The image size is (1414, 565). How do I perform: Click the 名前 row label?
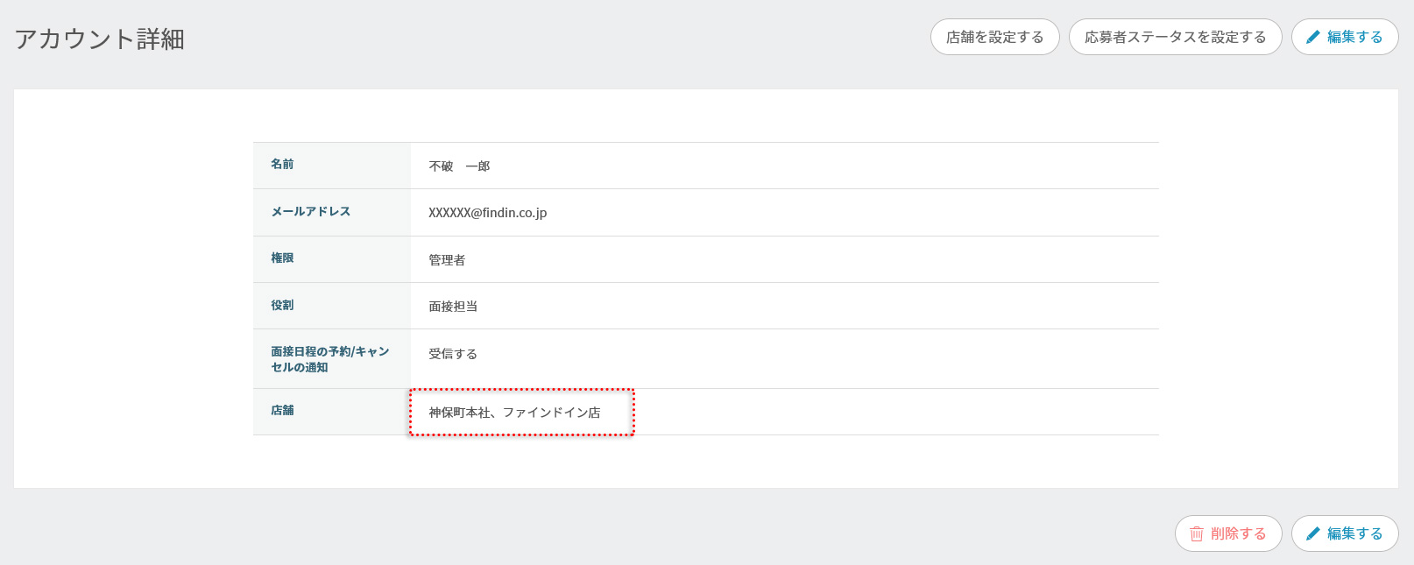(282, 165)
